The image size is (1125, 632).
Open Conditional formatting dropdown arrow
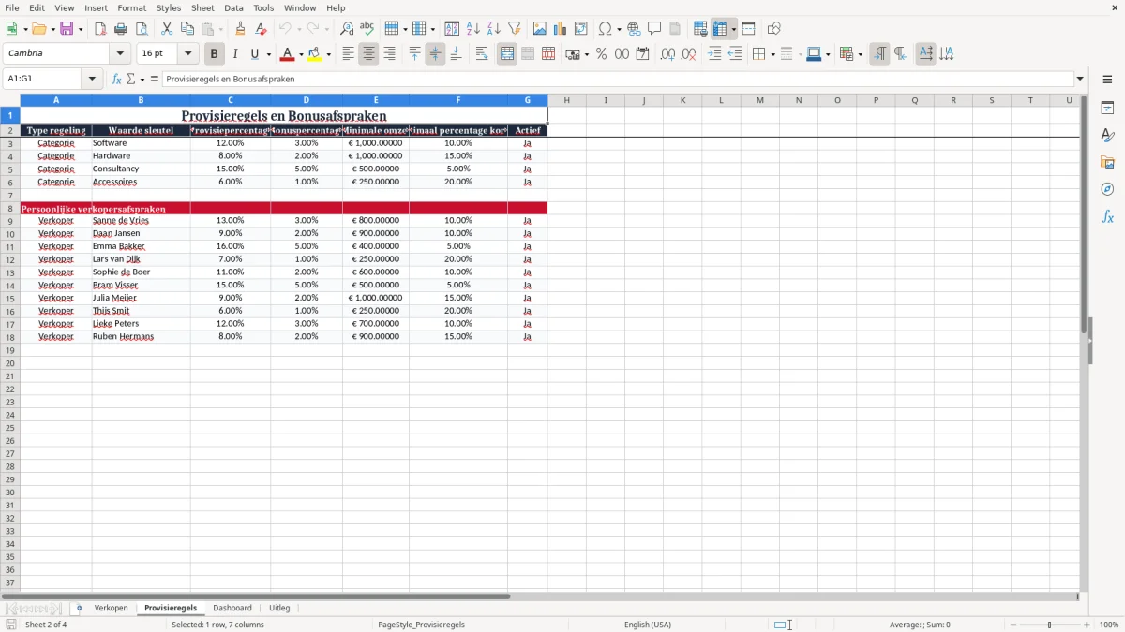(860, 54)
